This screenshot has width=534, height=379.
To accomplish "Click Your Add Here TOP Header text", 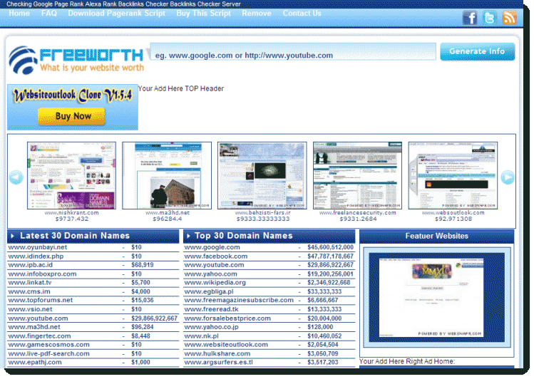I will point(181,89).
